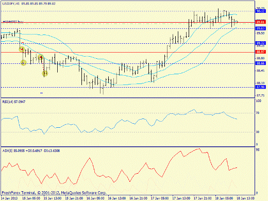268x201 pixels.
Task: Click the 88.80 price scale value
Action: tap(260, 58)
